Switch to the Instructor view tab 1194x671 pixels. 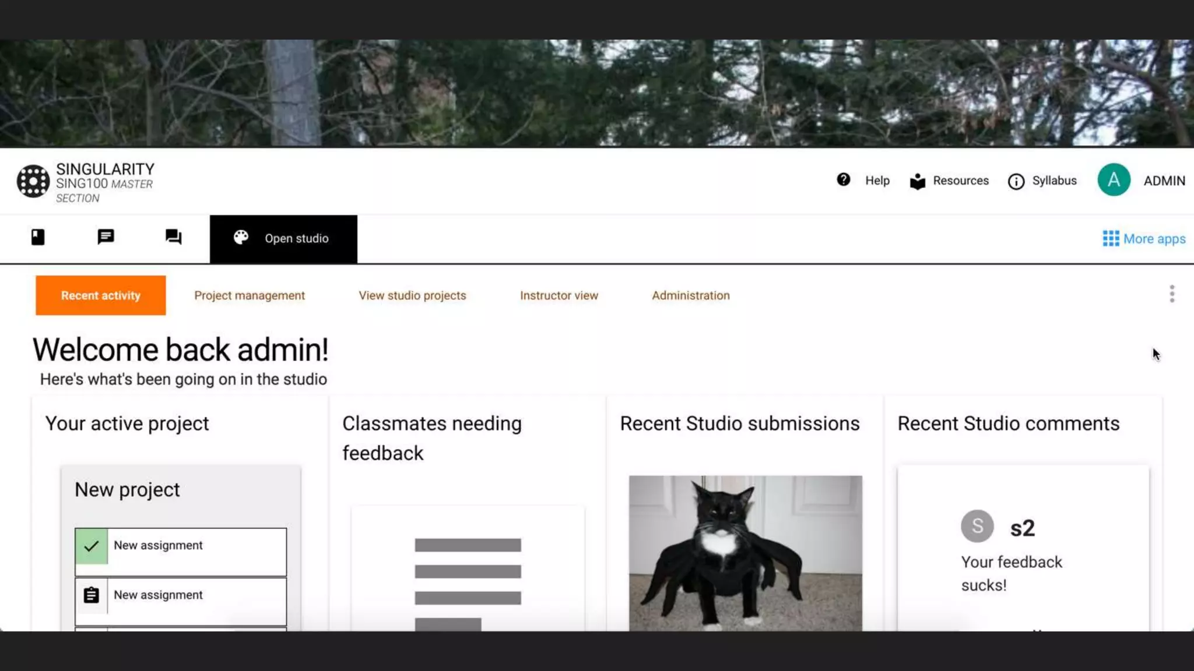559,296
